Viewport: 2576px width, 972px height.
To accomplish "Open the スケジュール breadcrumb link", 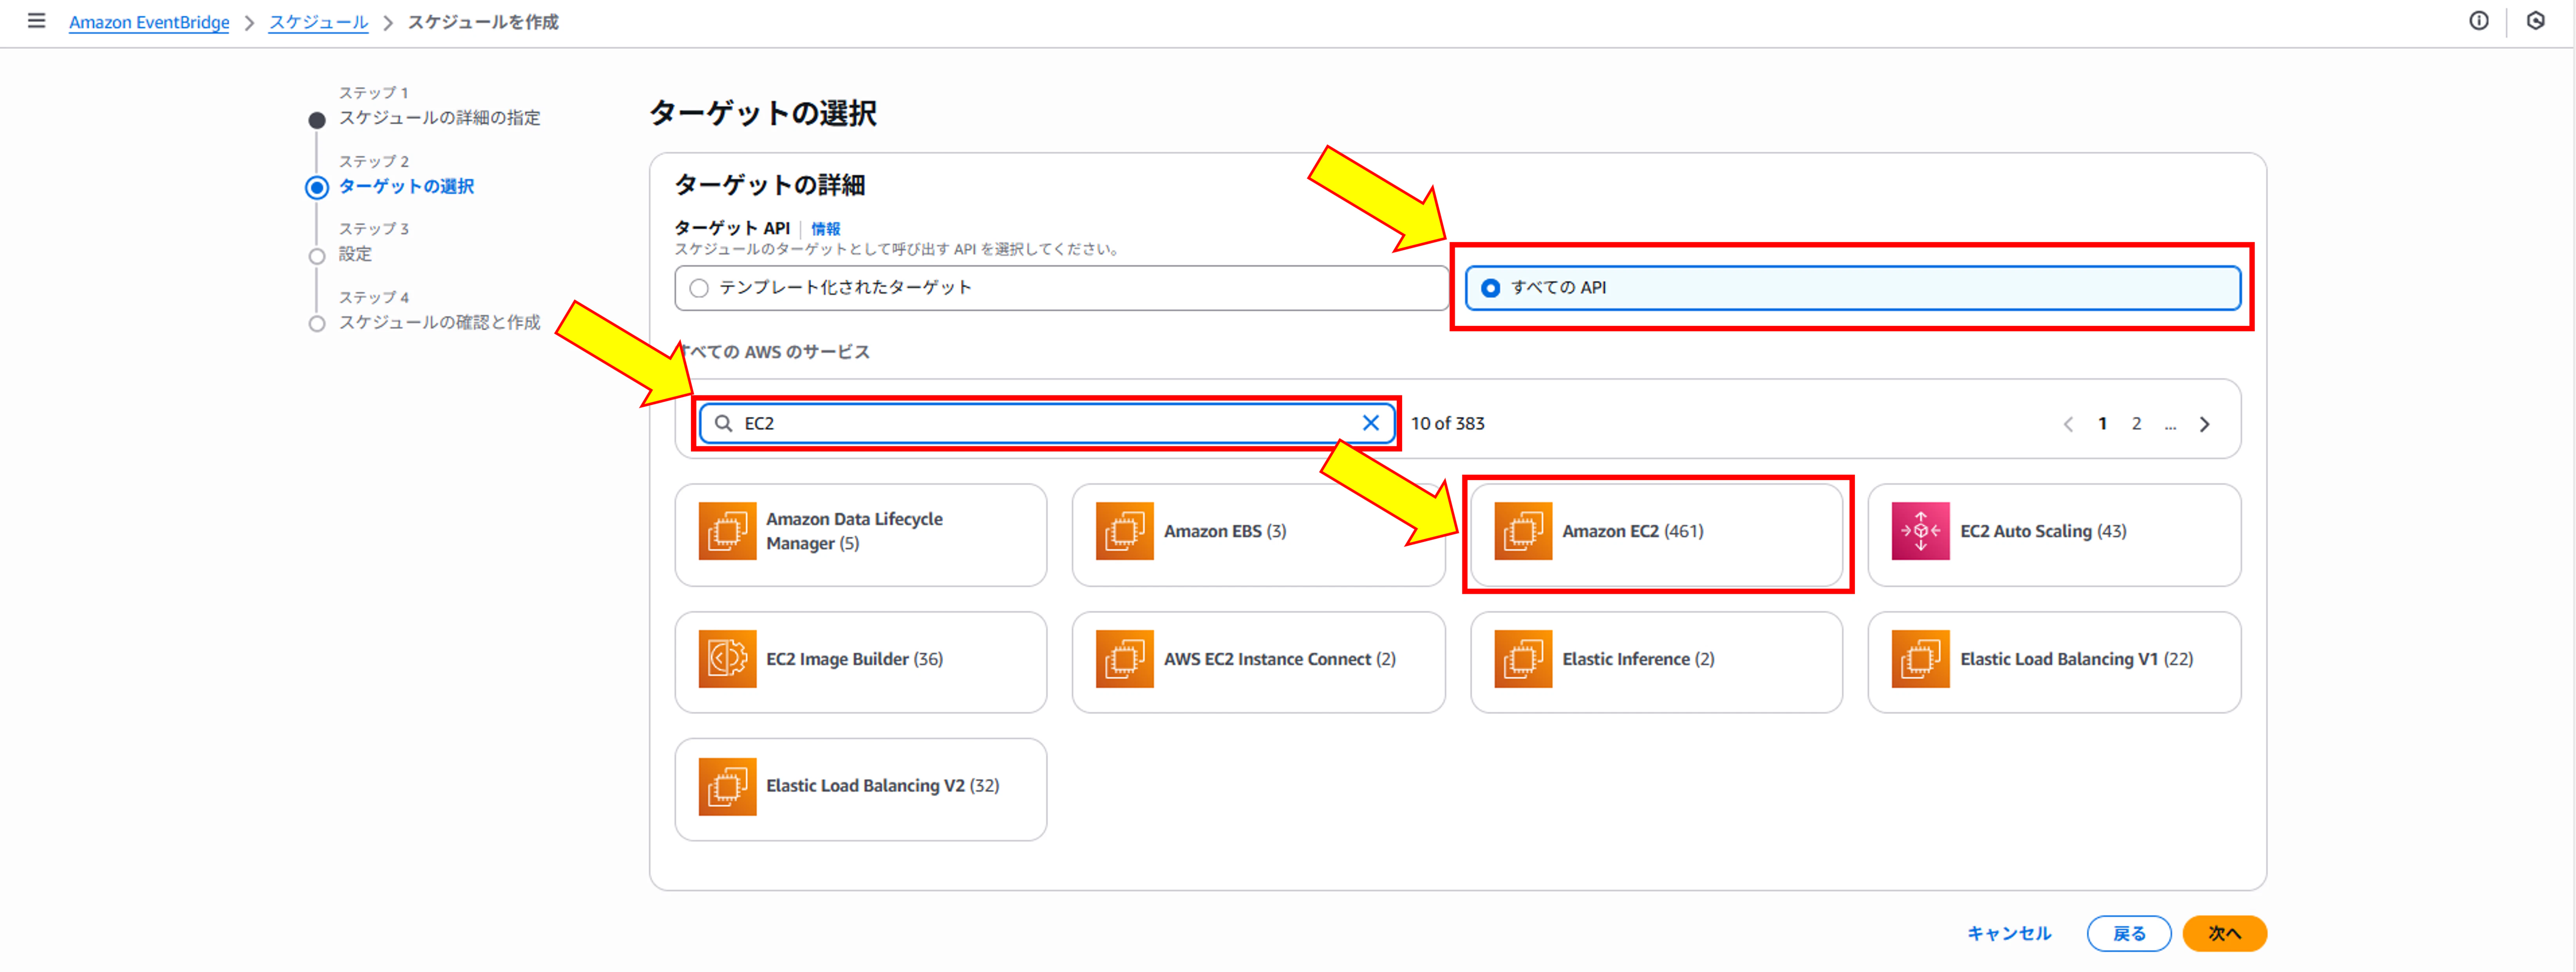I will point(318,22).
